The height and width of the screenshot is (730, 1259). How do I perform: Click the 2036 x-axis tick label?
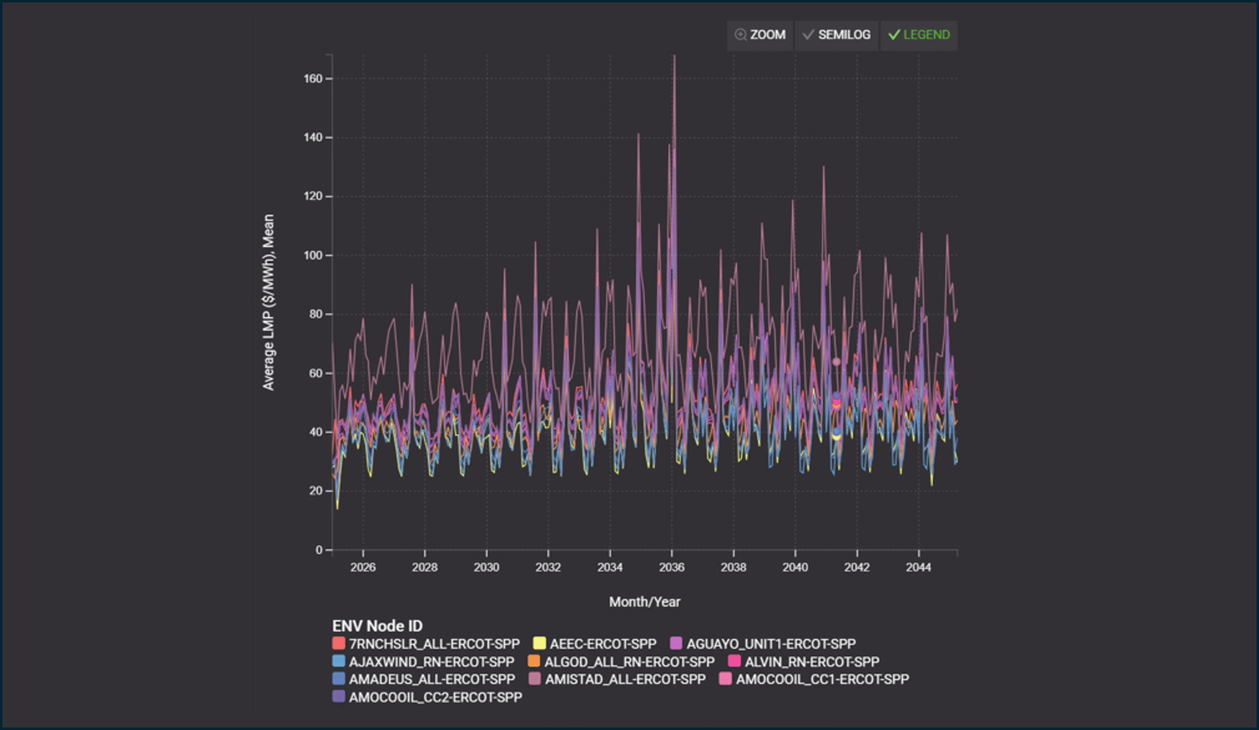[671, 567]
